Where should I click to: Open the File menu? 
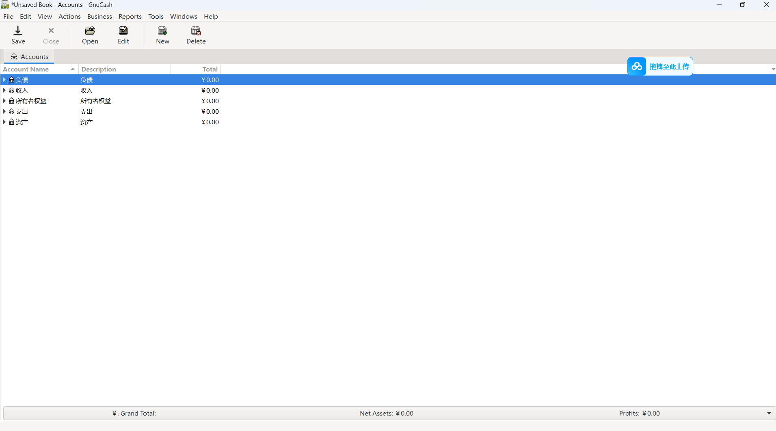[x=8, y=16]
